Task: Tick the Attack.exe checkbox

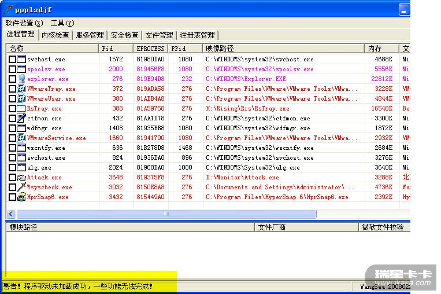Action: [x=12, y=178]
